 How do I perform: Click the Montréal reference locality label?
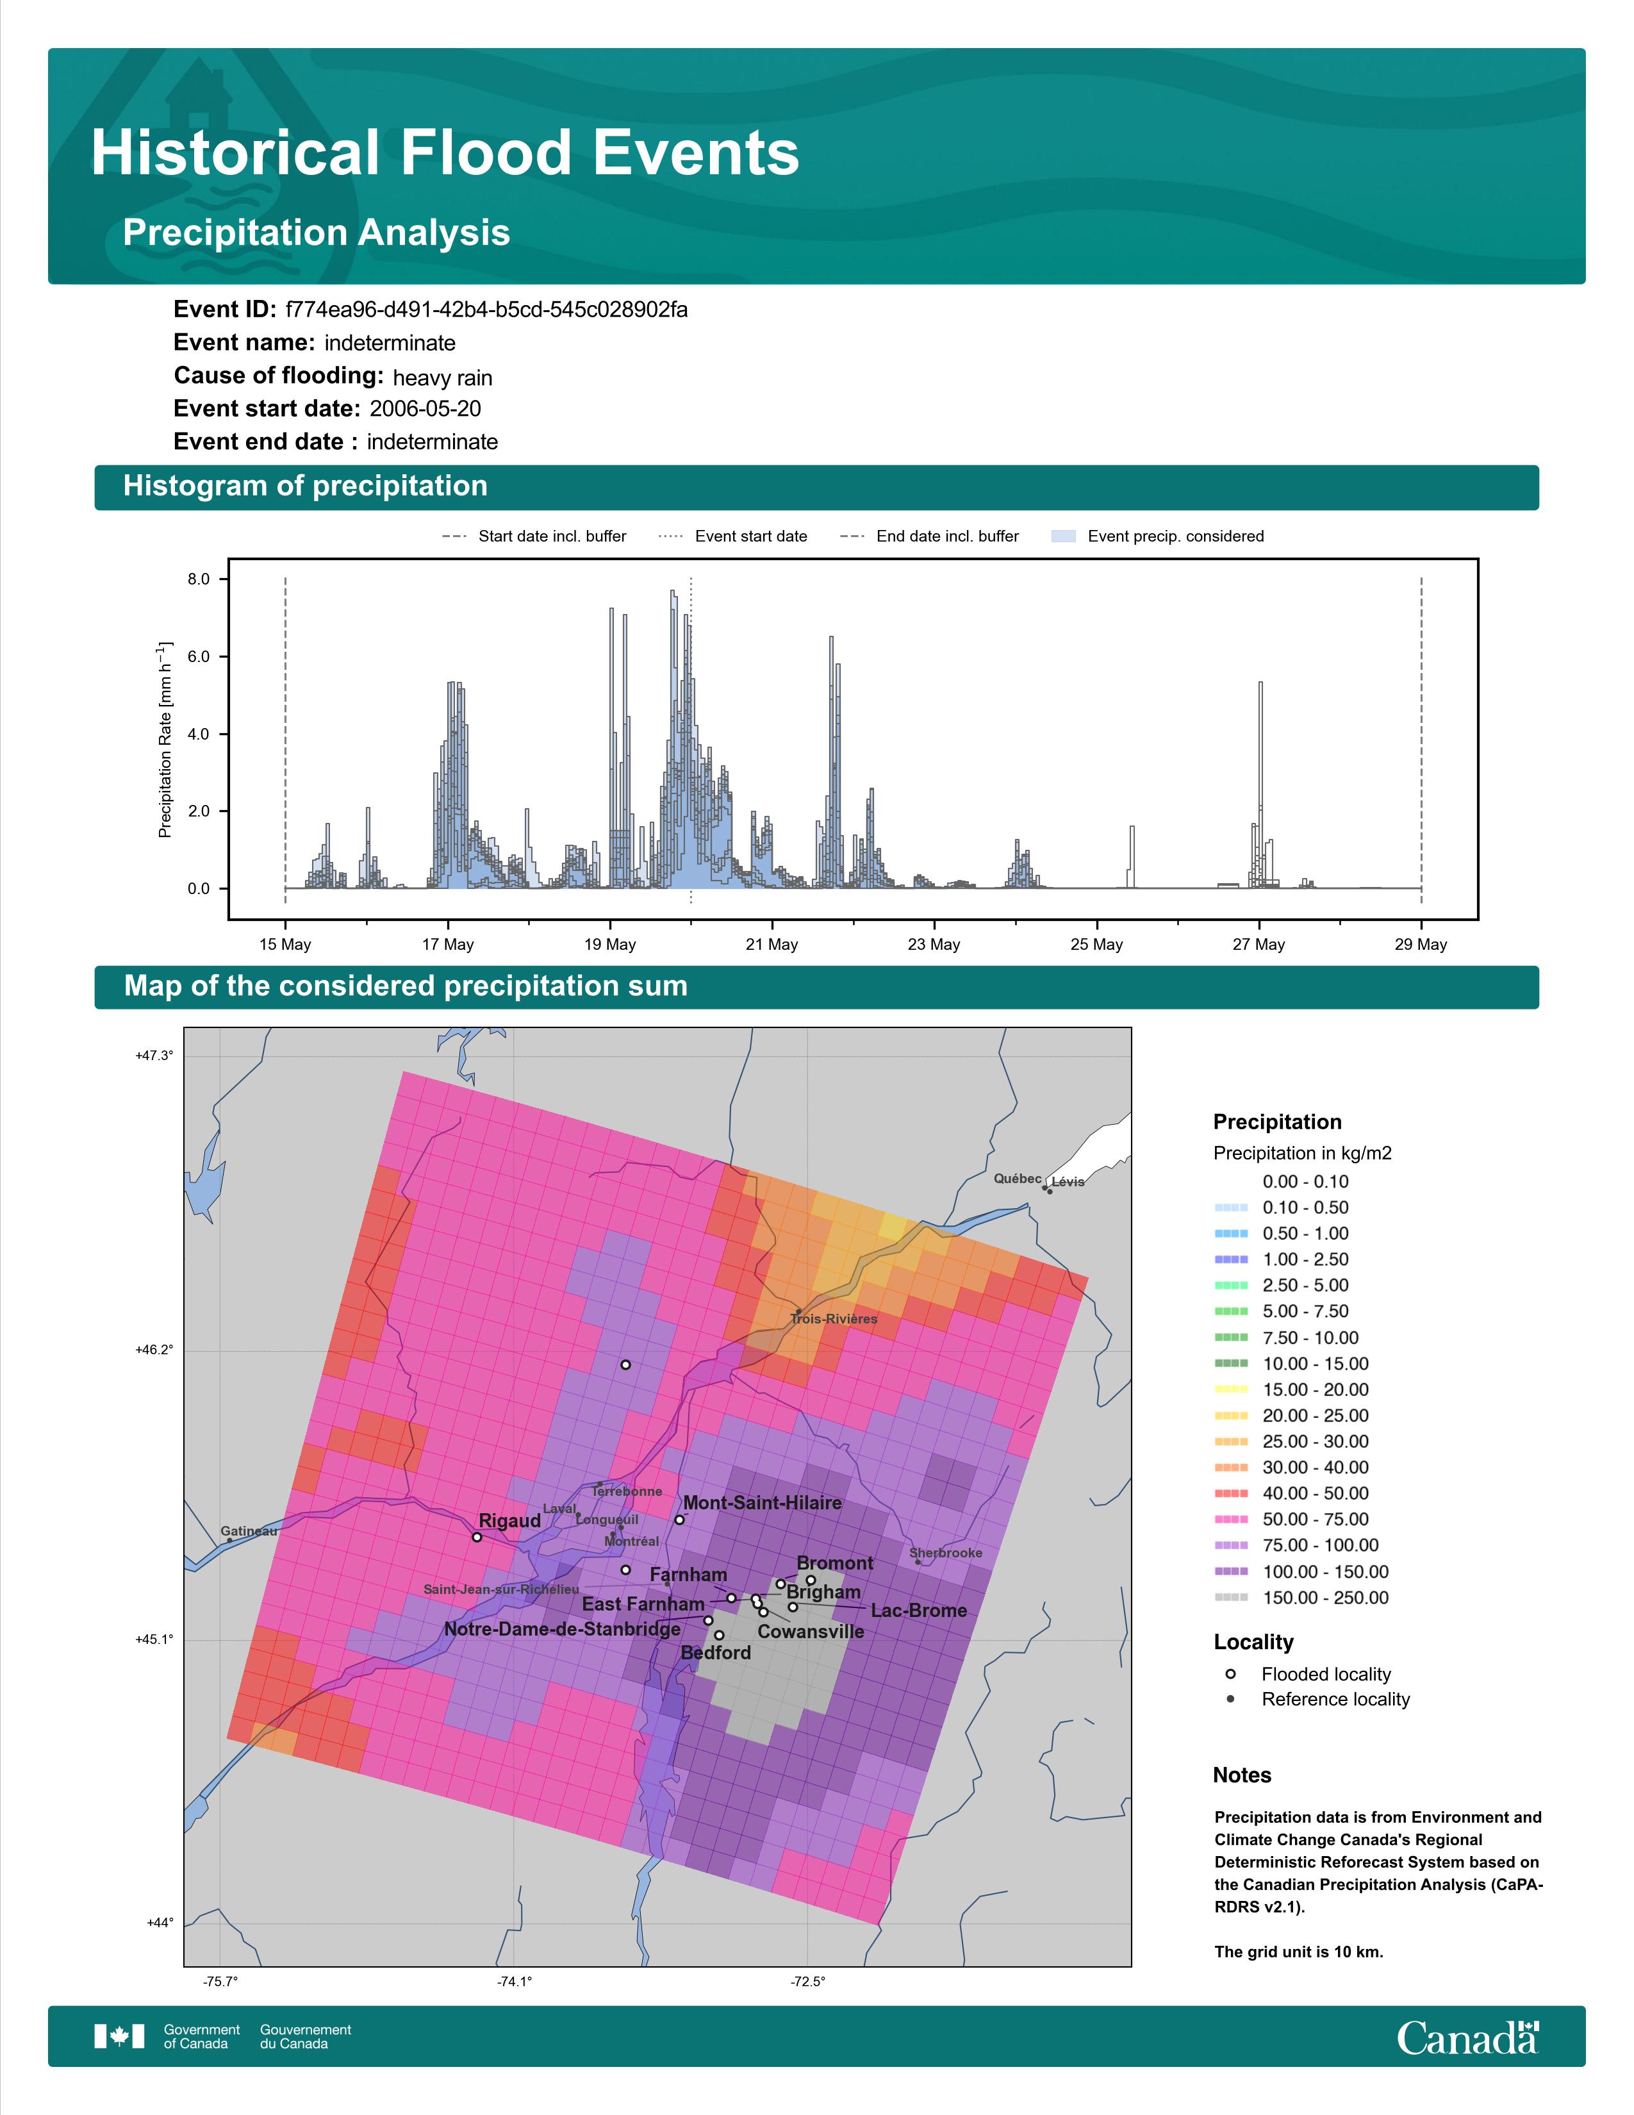click(631, 1541)
